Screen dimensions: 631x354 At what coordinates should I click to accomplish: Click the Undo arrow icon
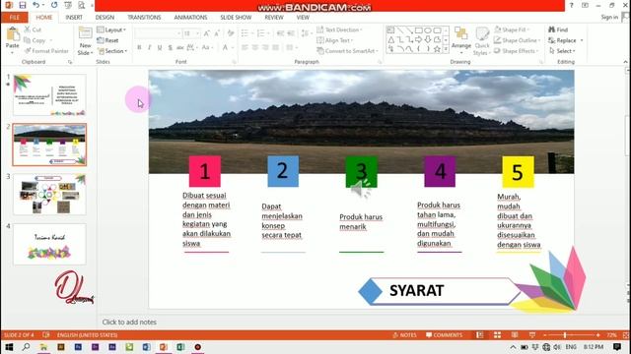click(35, 5)
